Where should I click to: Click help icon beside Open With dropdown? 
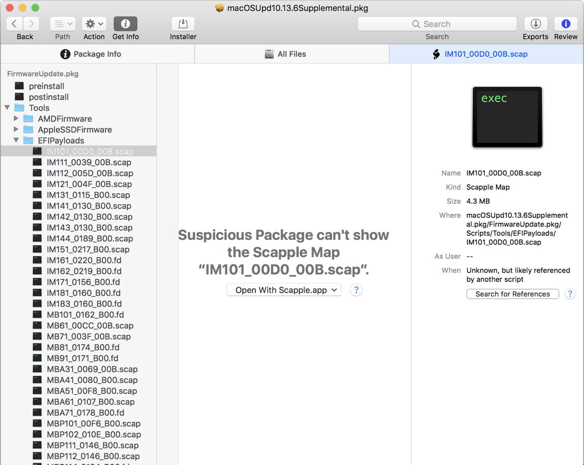click(x=356, y=290)
